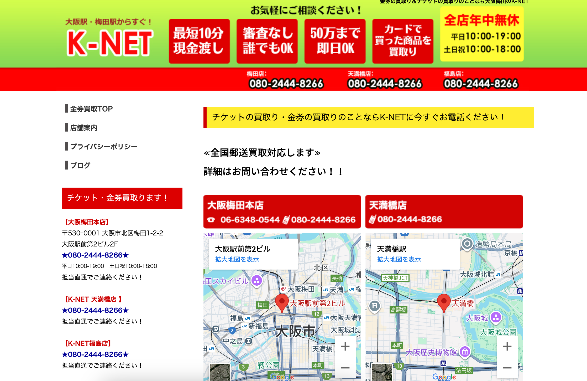This screenshot has height=381, width=587.
Task: Click the red pin at 大阪駅前第2ビル
Action: 282,302
